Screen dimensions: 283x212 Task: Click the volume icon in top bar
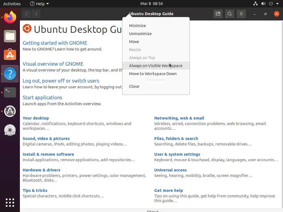263,4
